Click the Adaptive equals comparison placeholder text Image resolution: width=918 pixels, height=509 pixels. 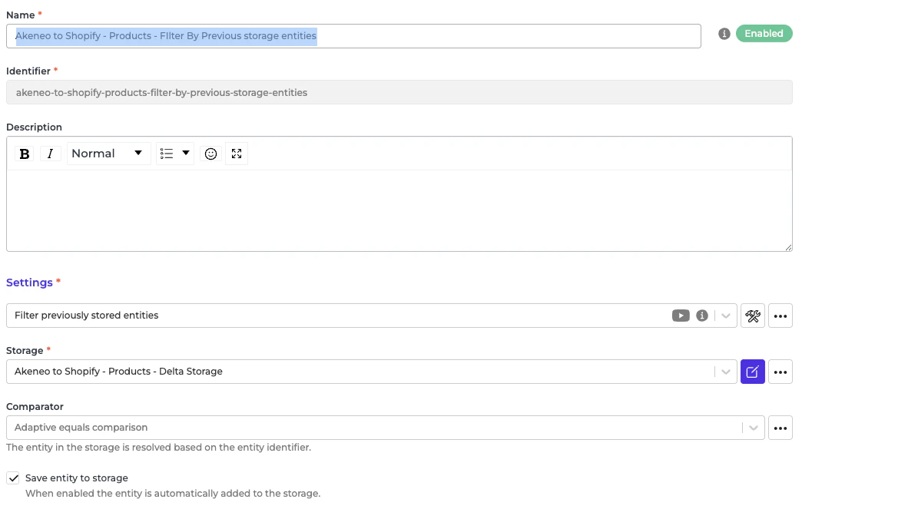(x=81, y=428)
